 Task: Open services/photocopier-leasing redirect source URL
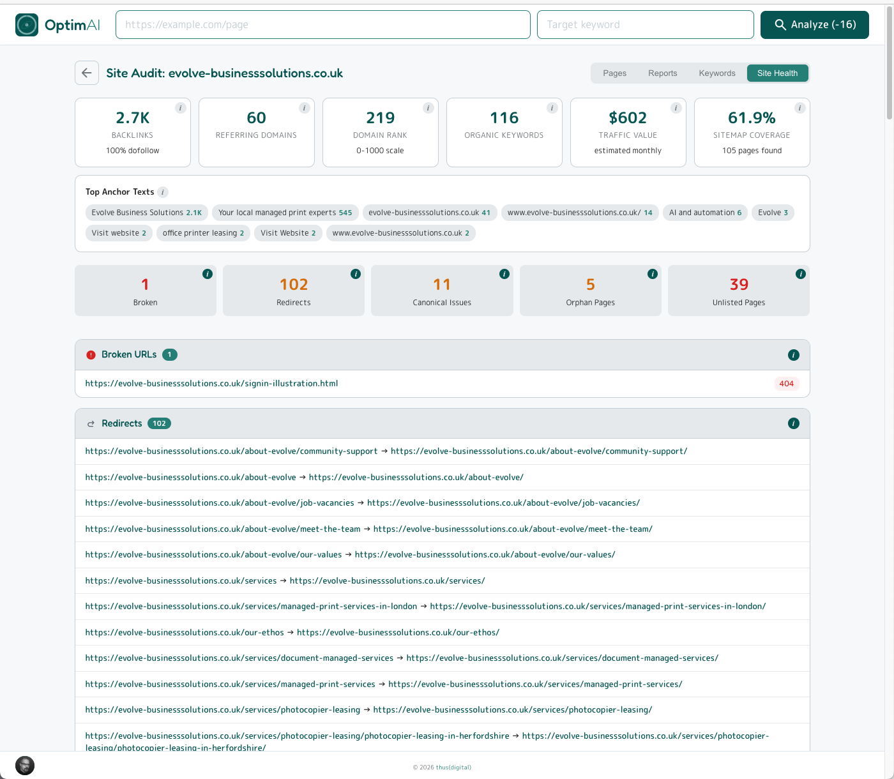point(223,710)
